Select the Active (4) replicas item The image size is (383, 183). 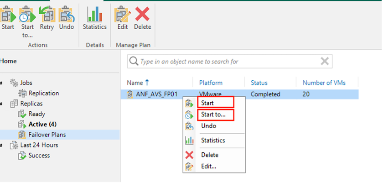[42, 125]
